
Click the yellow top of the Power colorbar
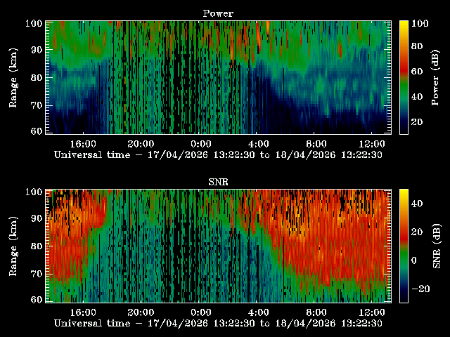tap(404, 25)
